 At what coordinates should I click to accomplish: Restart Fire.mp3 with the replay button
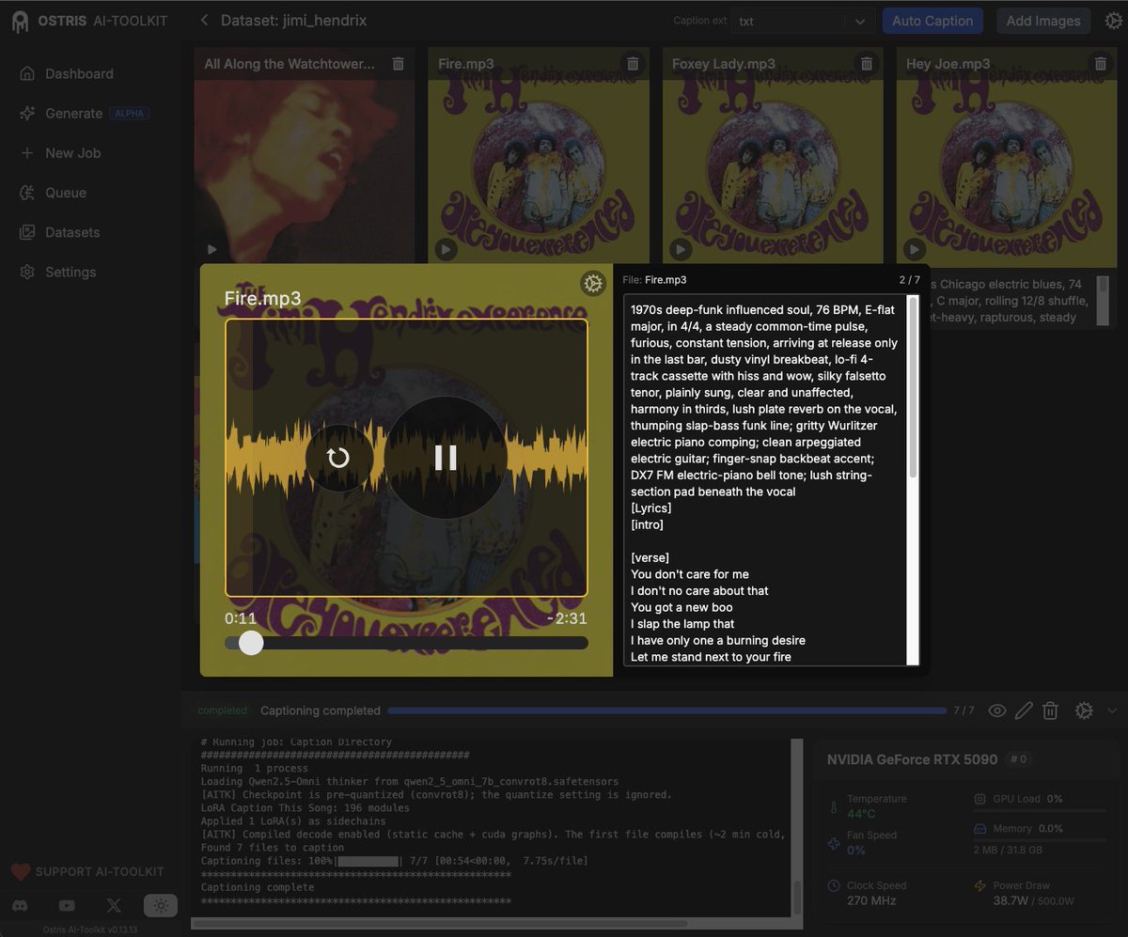point(338,458)
